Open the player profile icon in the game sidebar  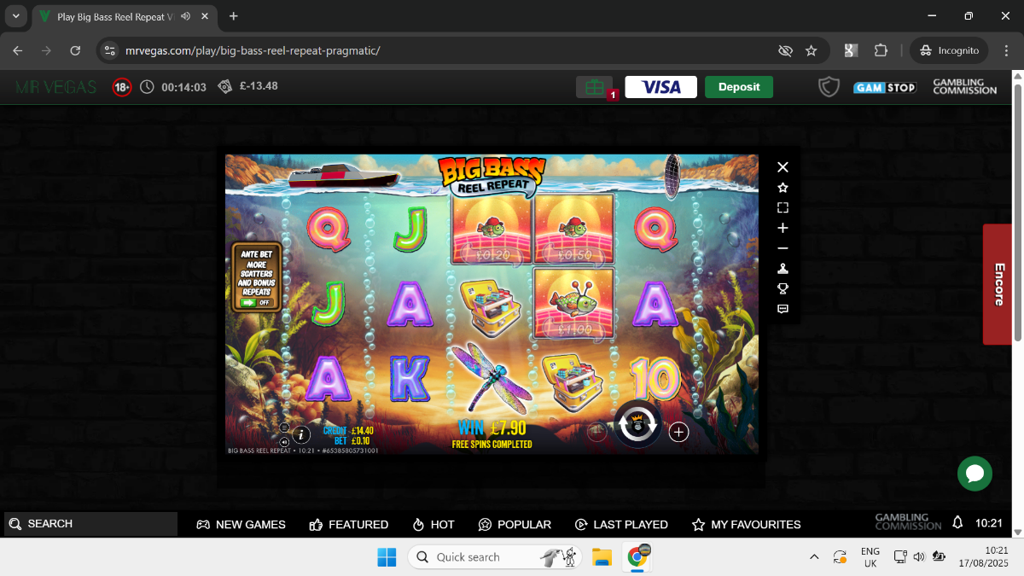tap(783, 269)
